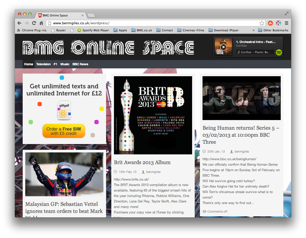Go back with the browser back arrow

[x=19, y=23]
